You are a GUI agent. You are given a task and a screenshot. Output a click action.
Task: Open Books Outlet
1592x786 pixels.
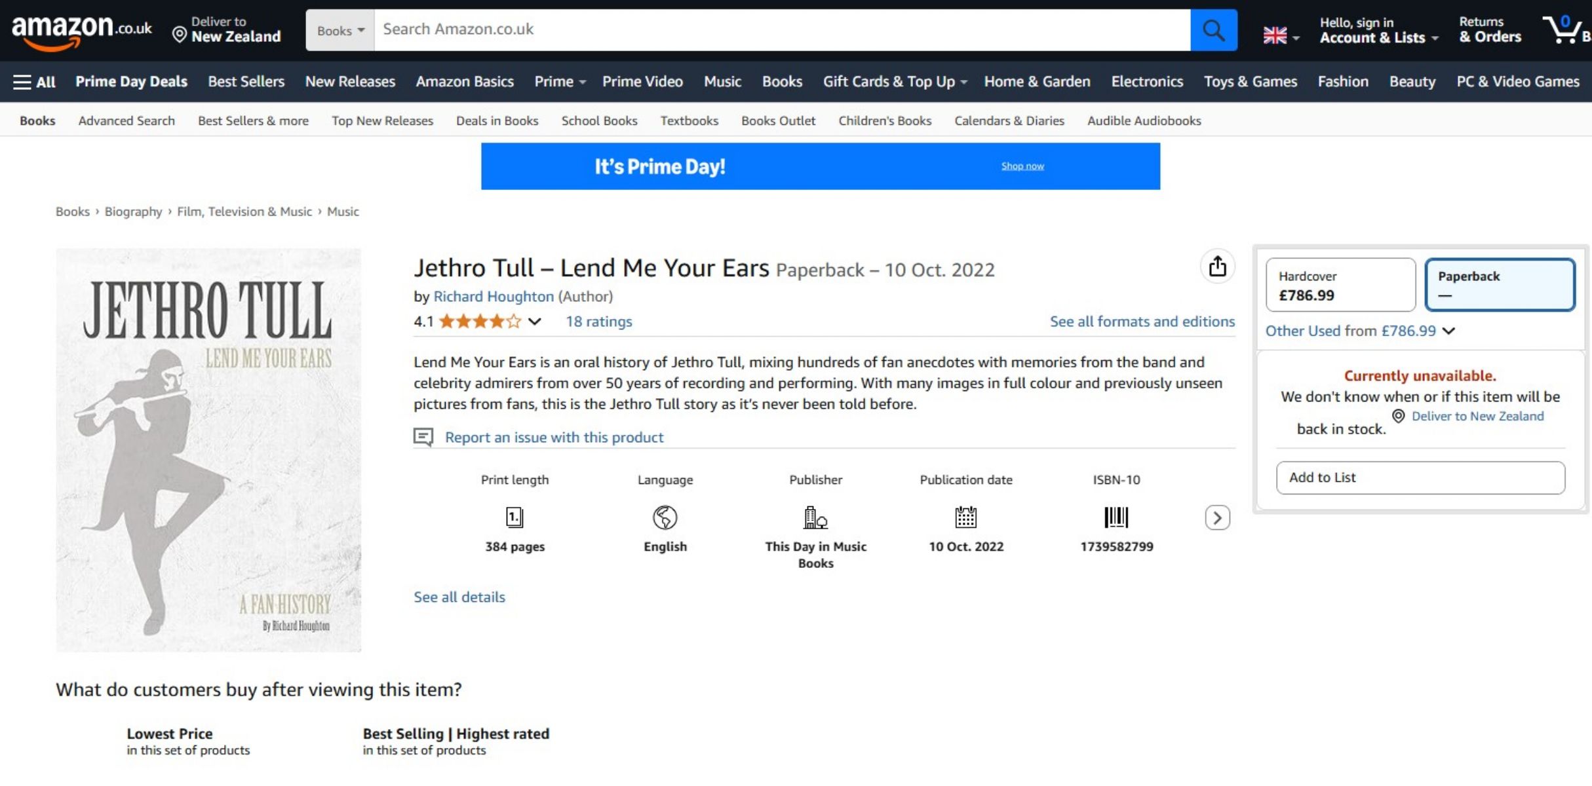pos(778,121)
